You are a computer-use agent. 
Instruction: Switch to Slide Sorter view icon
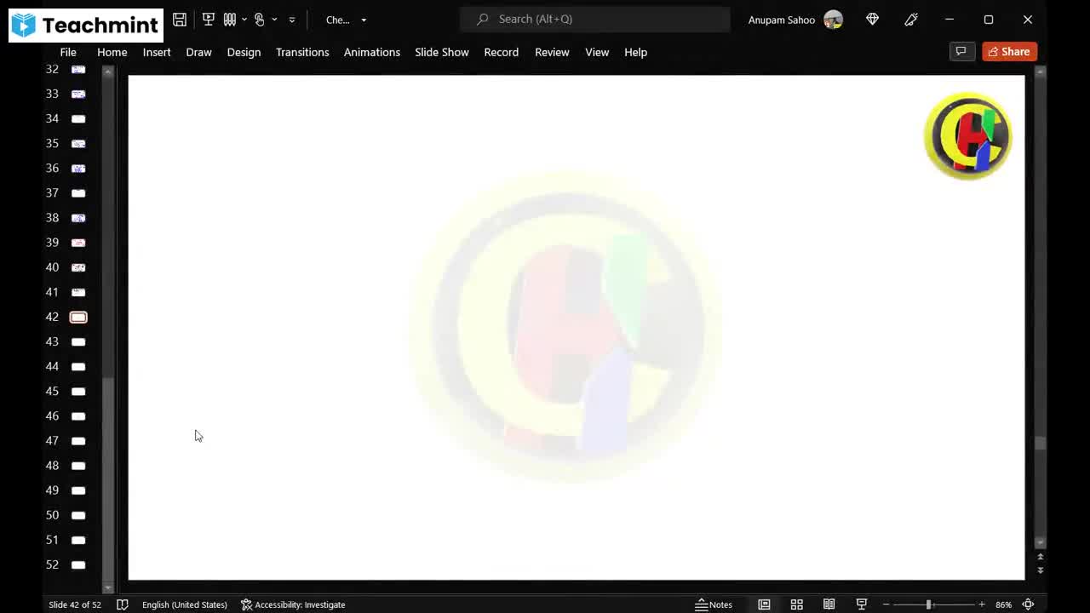pos(797,604)
